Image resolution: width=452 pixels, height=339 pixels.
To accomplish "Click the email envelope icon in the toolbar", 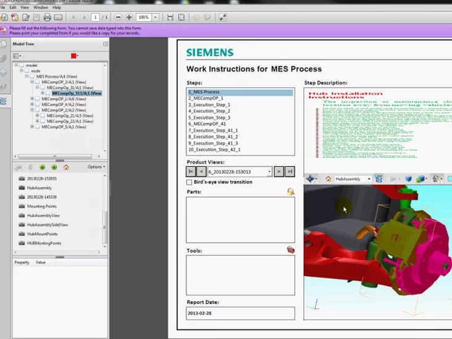I will pos(58,17).
